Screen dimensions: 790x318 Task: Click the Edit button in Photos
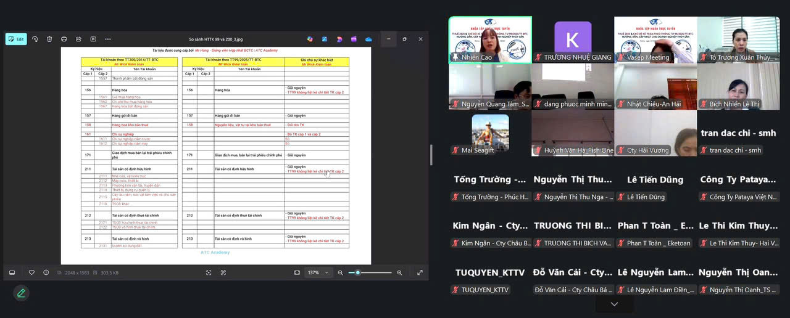click(16, 39)
